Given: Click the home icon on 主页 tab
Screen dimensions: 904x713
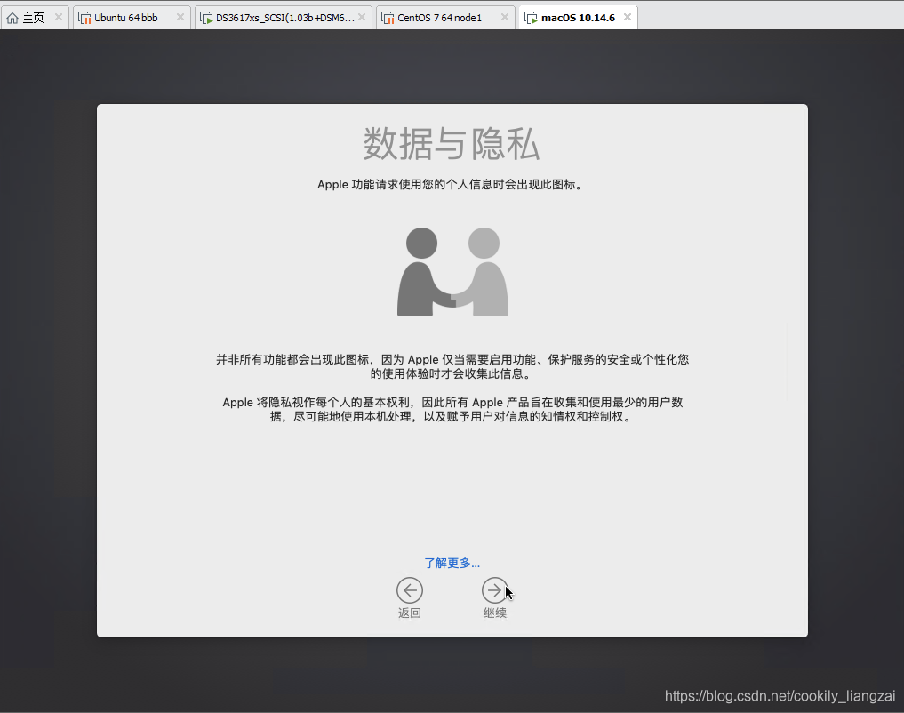Looking at the screenshot, I should [x=12, y=19].
